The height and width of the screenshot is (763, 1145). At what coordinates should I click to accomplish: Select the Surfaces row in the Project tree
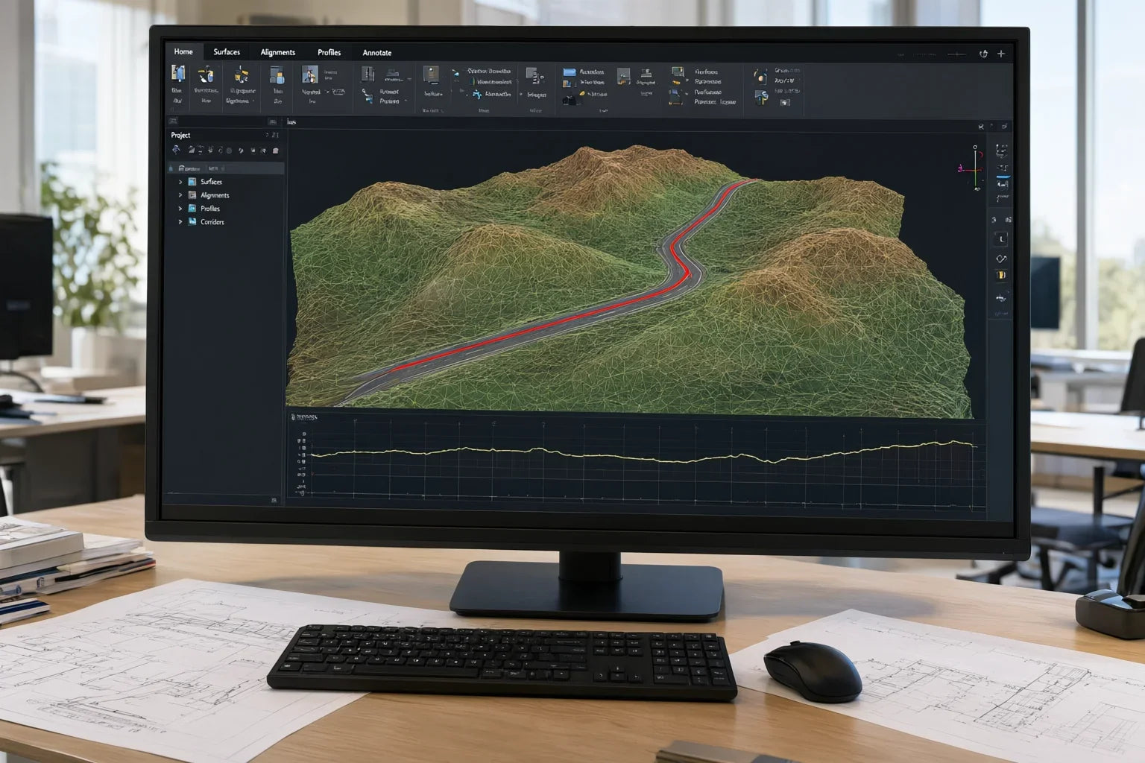pos(226,182)
